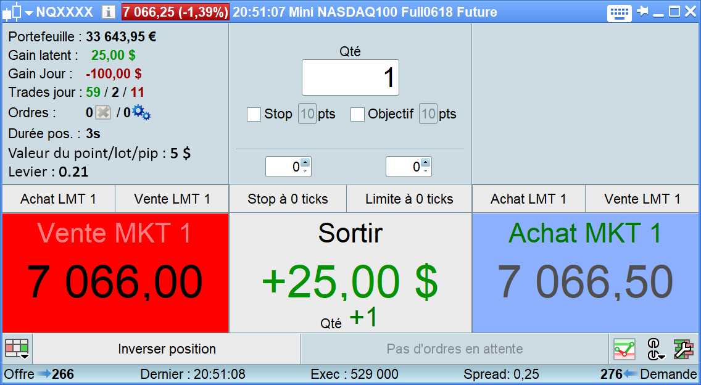Click Achat LMT 1 above Achat MKT
The image size is (701, 385).
[x=529, y=199]
